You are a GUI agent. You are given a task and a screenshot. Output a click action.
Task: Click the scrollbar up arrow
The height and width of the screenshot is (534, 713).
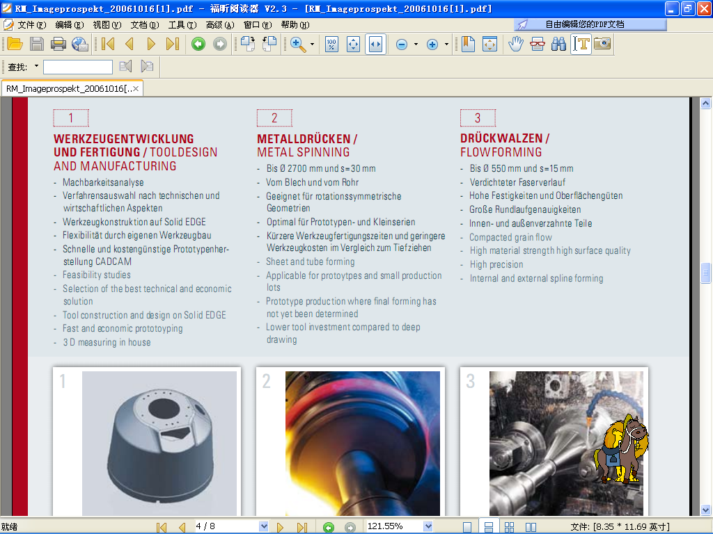705,103
